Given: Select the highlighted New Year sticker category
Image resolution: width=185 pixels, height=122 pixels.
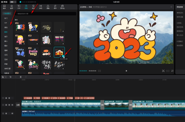Looking at the screenshot, I should [x=6, y=32].
